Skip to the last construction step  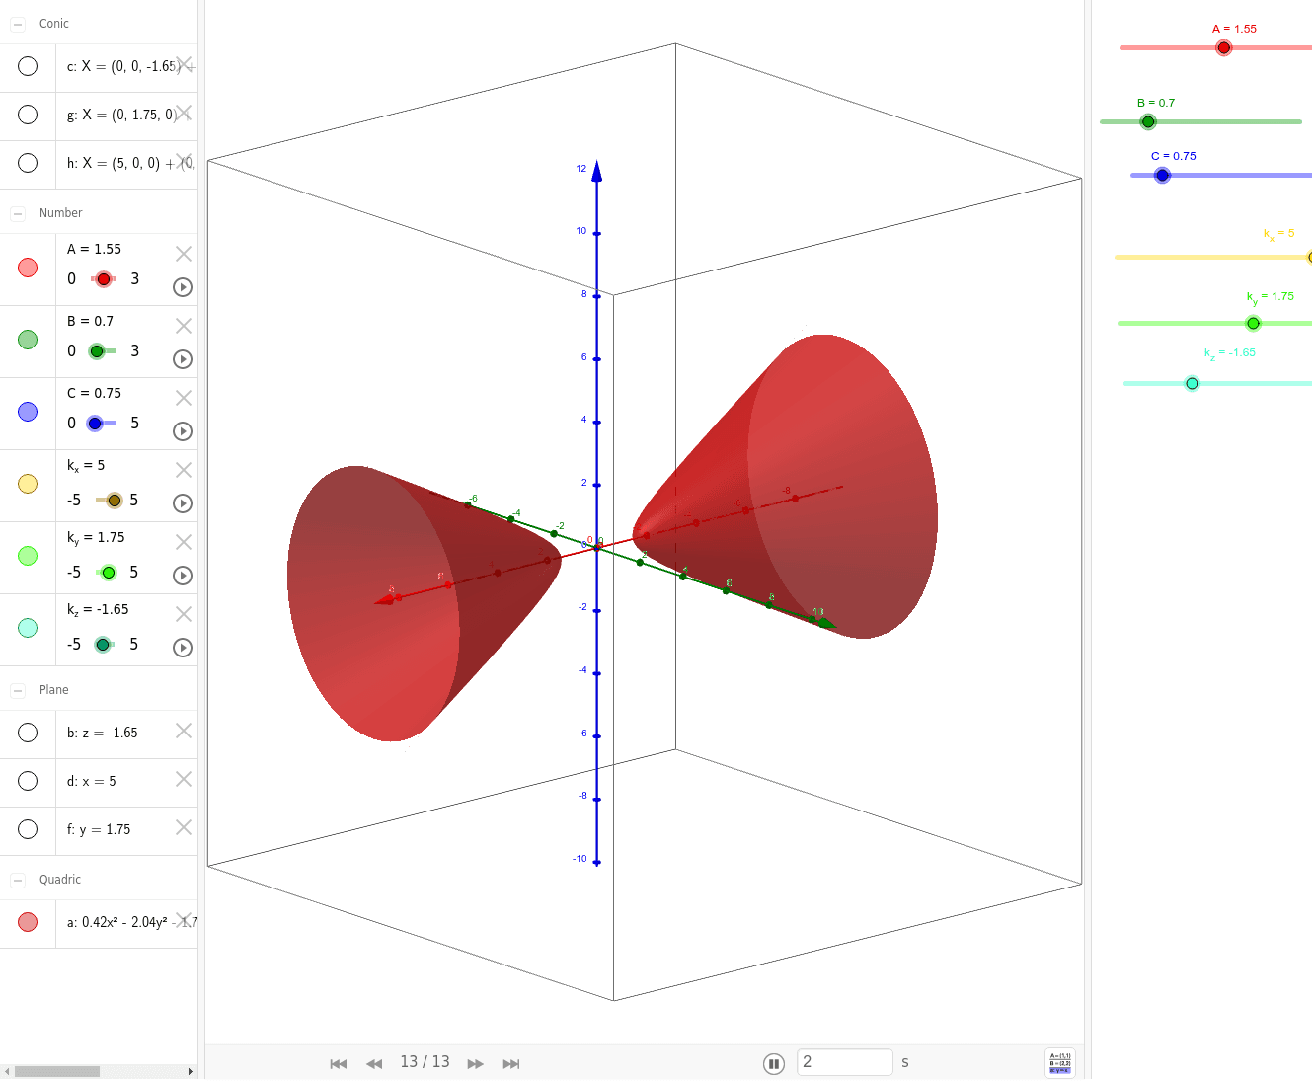(x=511, y=1063)
